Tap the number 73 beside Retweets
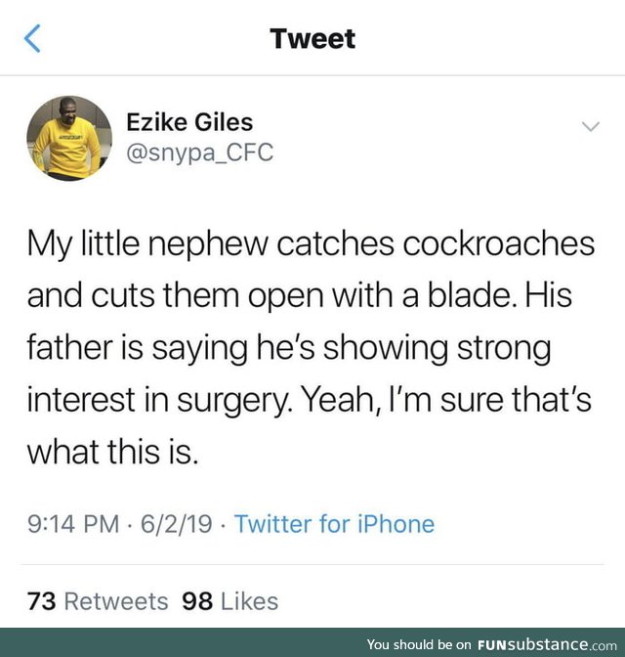625x657 pixels. point(41,601)
